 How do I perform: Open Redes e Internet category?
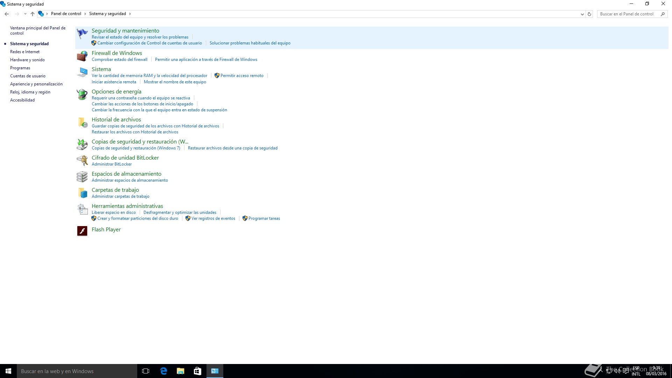pyautogui.click(x=25, y=52)
